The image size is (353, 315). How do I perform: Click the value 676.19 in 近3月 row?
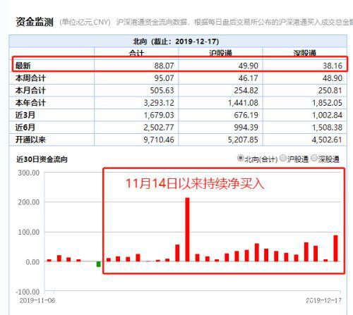click(246, 115)
